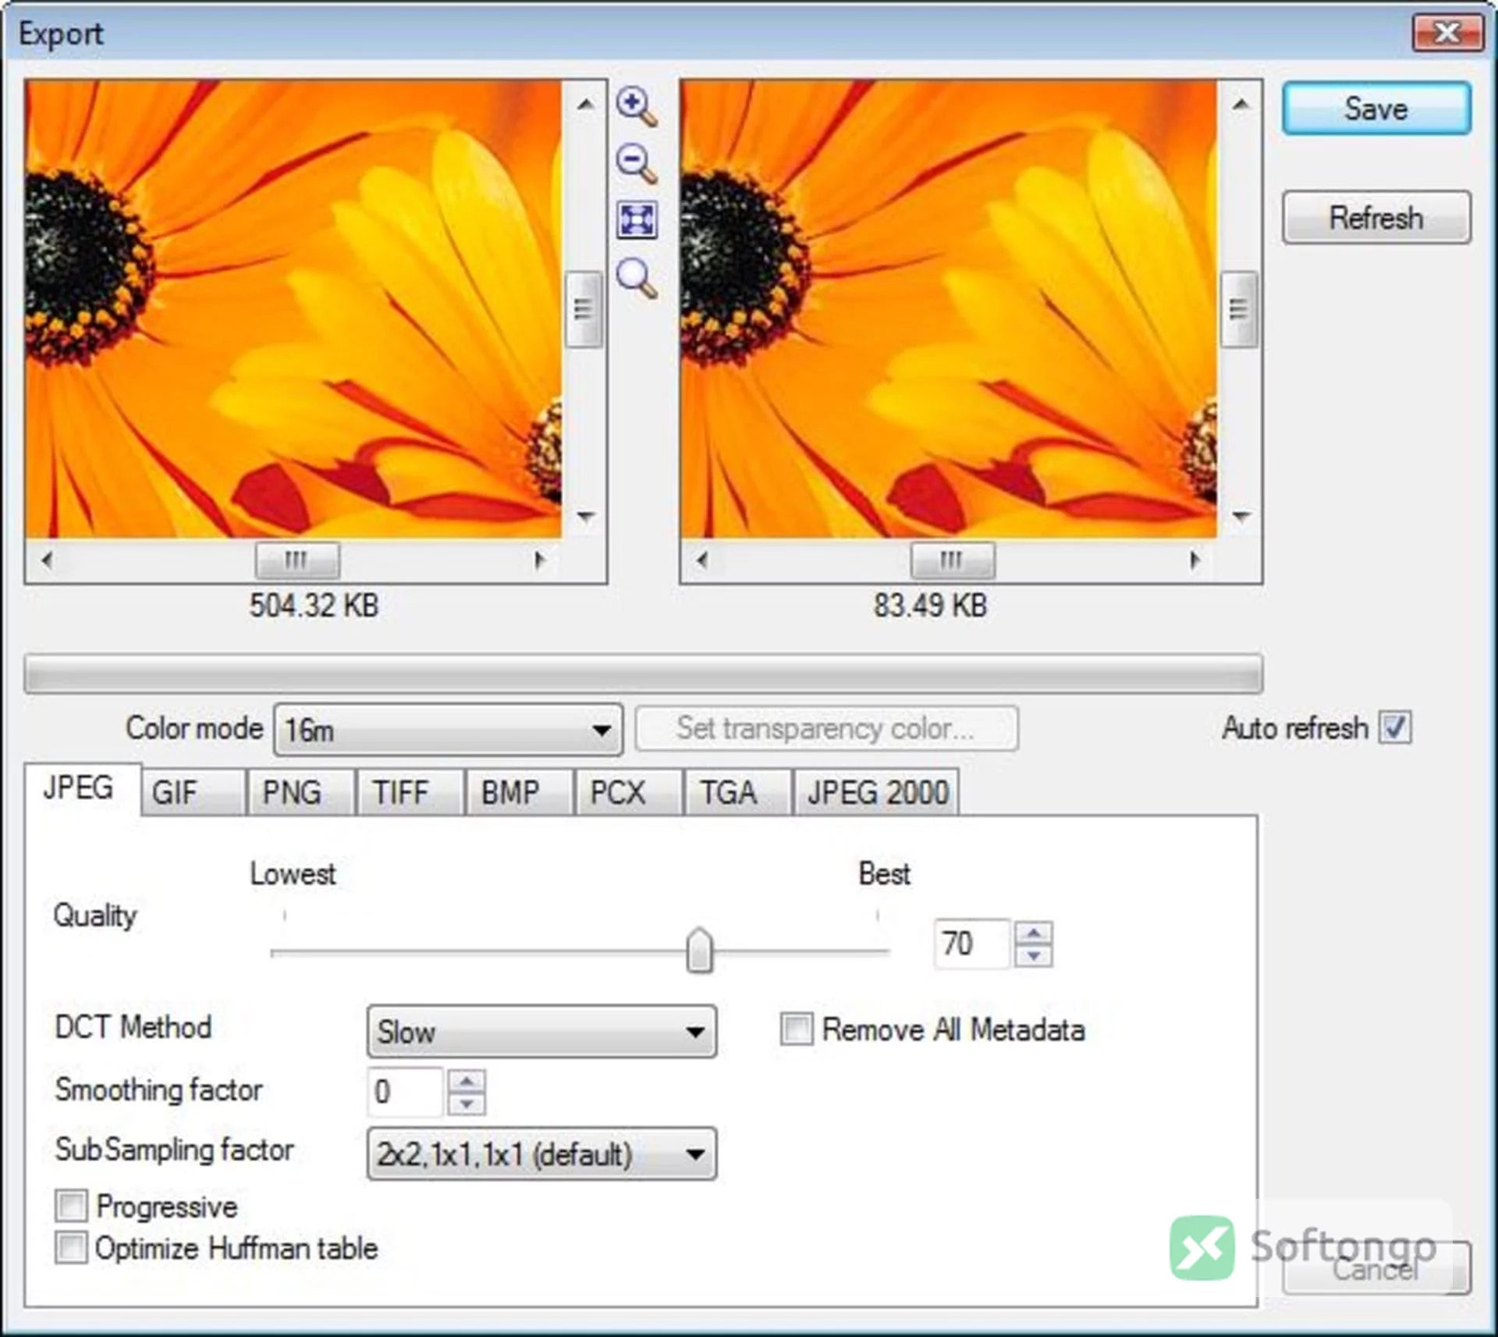Switch to the GIF tab
Viewport: 1498px width, 1337px height.
(193, 792)
